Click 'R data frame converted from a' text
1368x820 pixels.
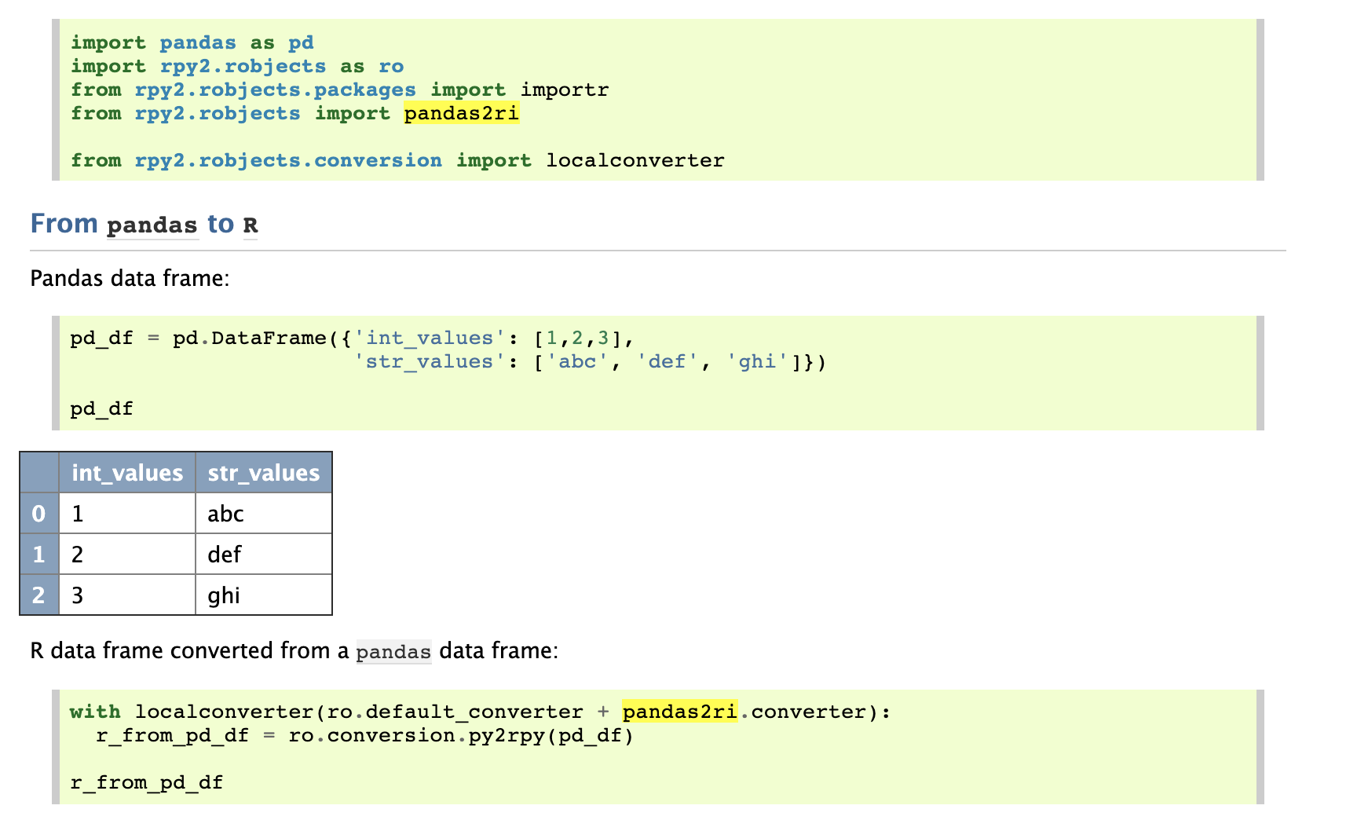click(x=189, y=650)
